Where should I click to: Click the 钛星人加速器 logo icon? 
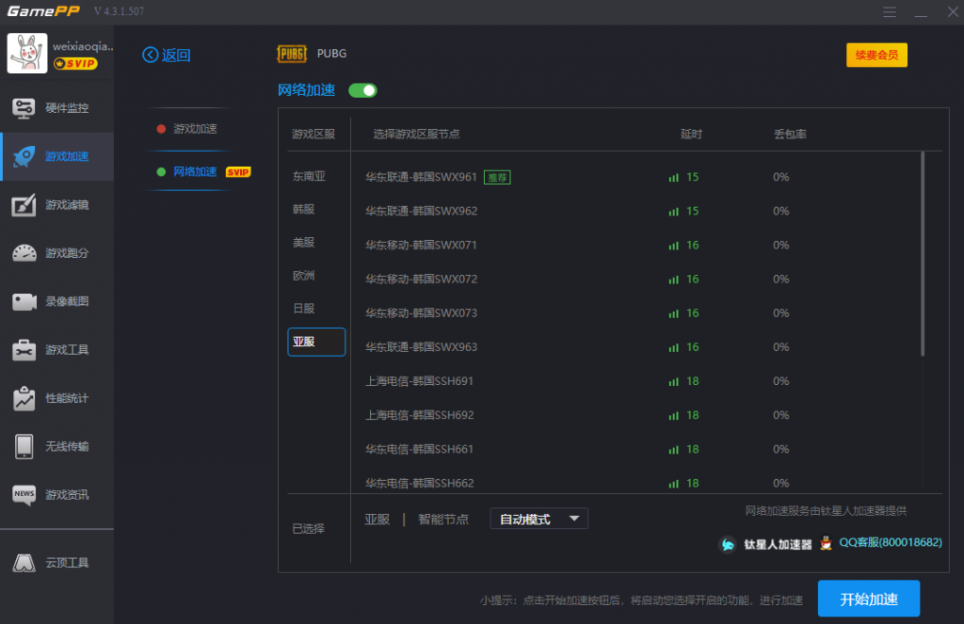coord(728,544)
